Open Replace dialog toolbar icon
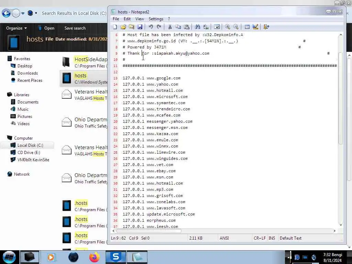The height and width of the screenshot is (264, 352). tap(206, 27)
